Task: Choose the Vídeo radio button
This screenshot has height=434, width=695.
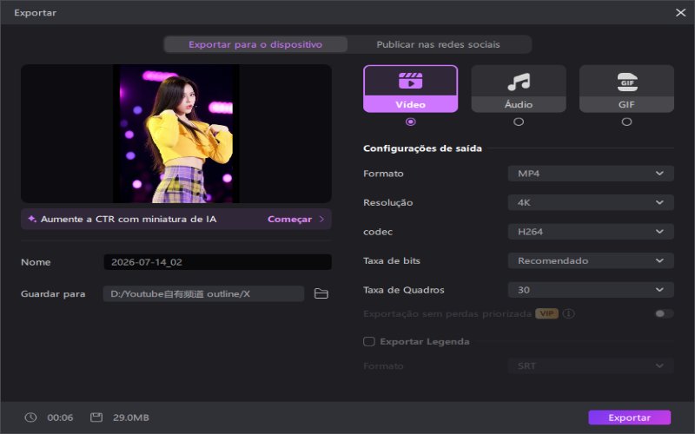Action: tap(410, 122)
